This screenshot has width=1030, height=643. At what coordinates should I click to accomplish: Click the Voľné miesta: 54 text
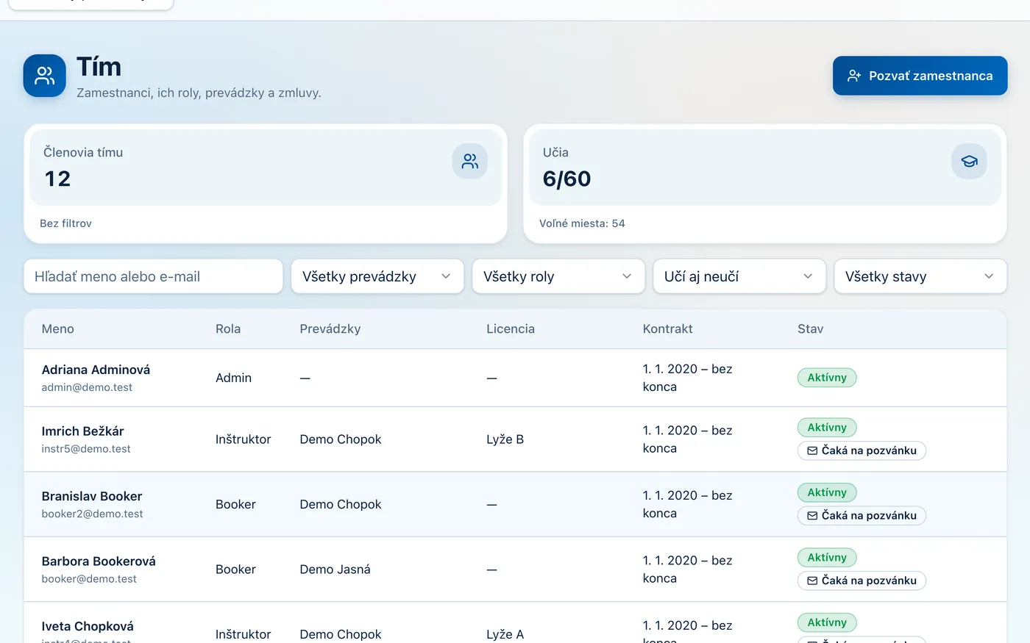coord(582,223)
